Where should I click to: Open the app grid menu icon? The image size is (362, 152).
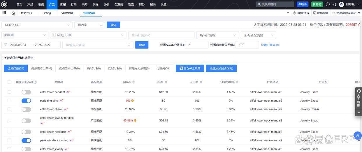[4, 13]
